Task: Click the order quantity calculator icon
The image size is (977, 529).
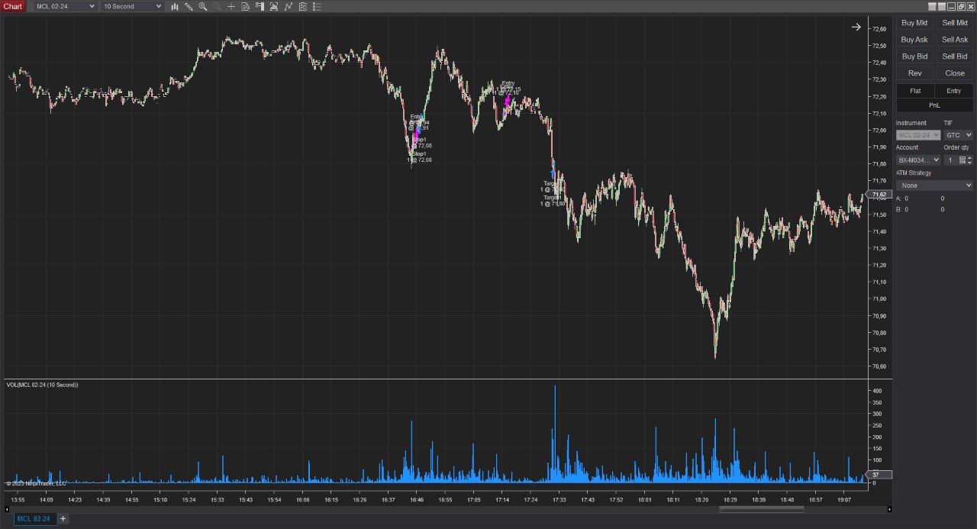Action: (962, 160)
